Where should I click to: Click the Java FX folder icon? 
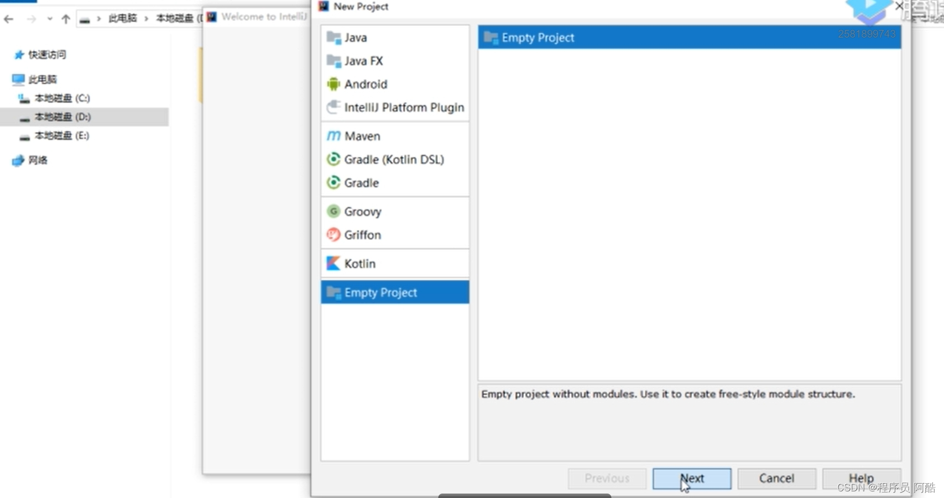click(x=333, y=61)
